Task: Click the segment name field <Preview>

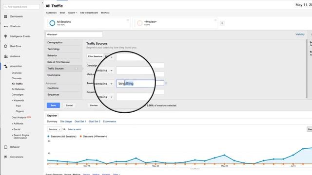Action: [x=74, y=35]
